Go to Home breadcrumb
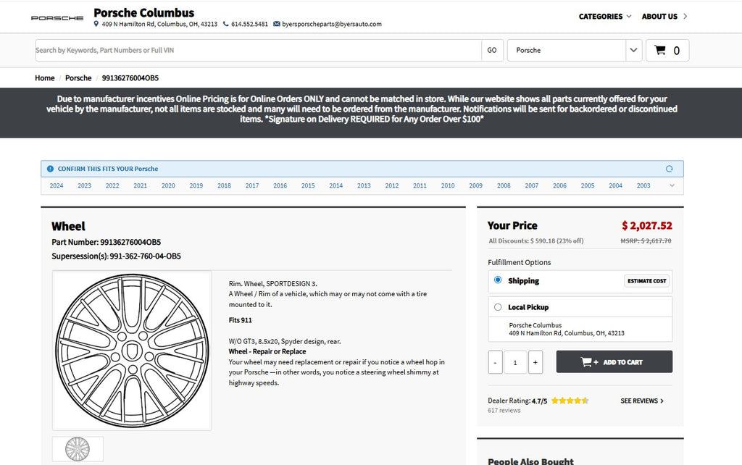The image size is (742, 465). (x=44, y=78)
